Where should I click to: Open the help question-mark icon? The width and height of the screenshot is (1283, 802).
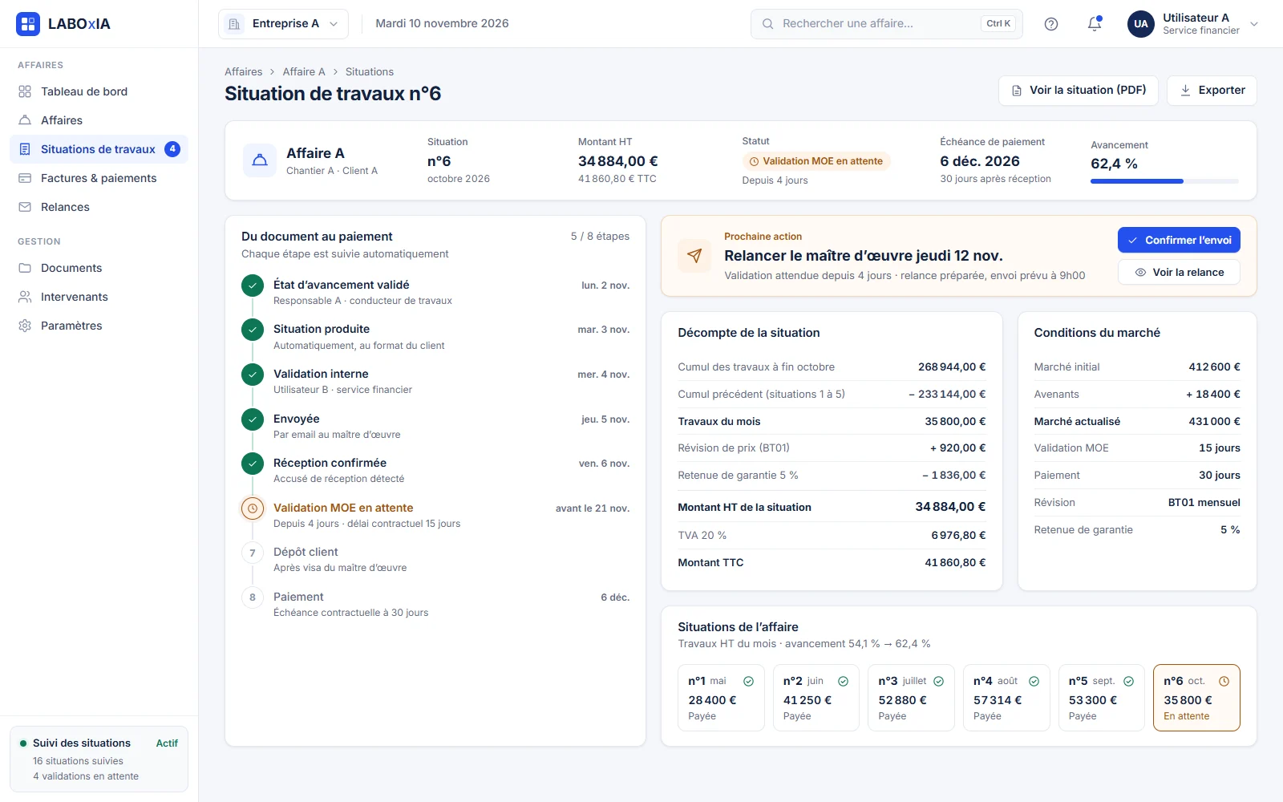[1051, 24]
